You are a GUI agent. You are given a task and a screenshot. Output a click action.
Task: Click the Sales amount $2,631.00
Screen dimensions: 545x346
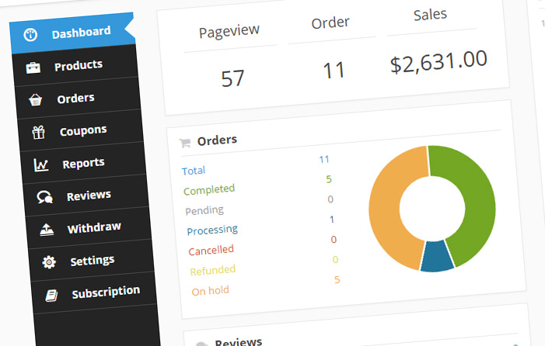438,62
